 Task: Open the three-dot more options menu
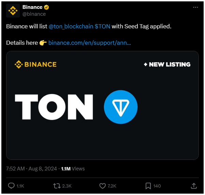pyautogui.click(x=195, y=8)
